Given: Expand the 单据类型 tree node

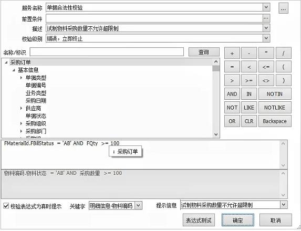Looking at the screenshot, I should click(x=22, y=78).
